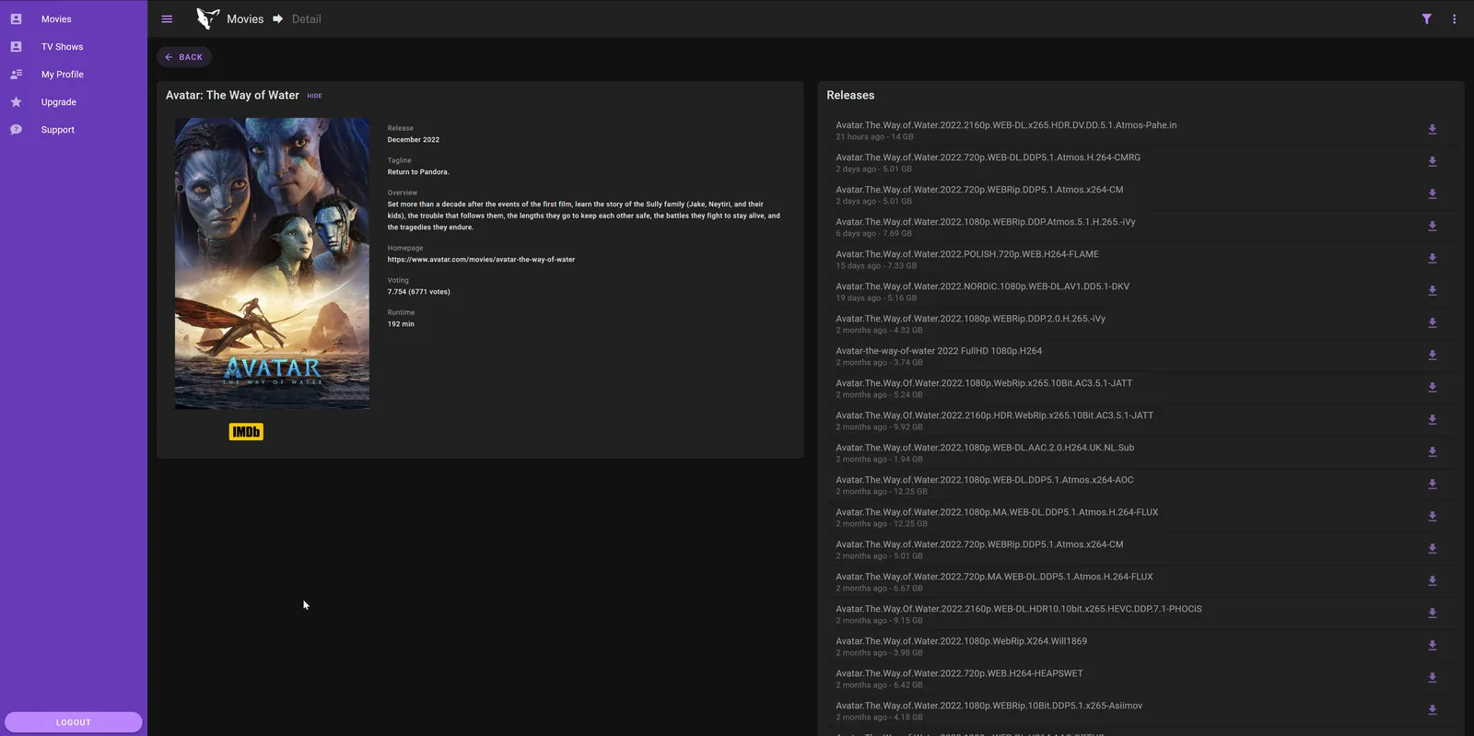Select the 2160p Pahe.in release title
This screenshot has width=1474, height=736.
[1006, 125]
